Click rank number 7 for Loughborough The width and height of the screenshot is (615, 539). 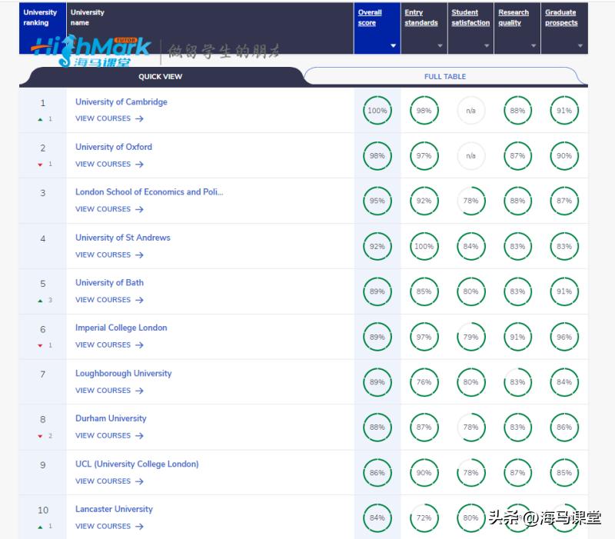coord(43,374)
